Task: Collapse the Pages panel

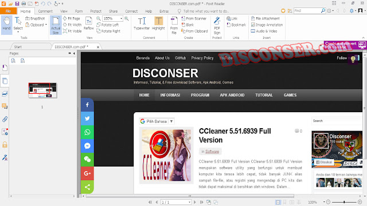Action: 74,53
